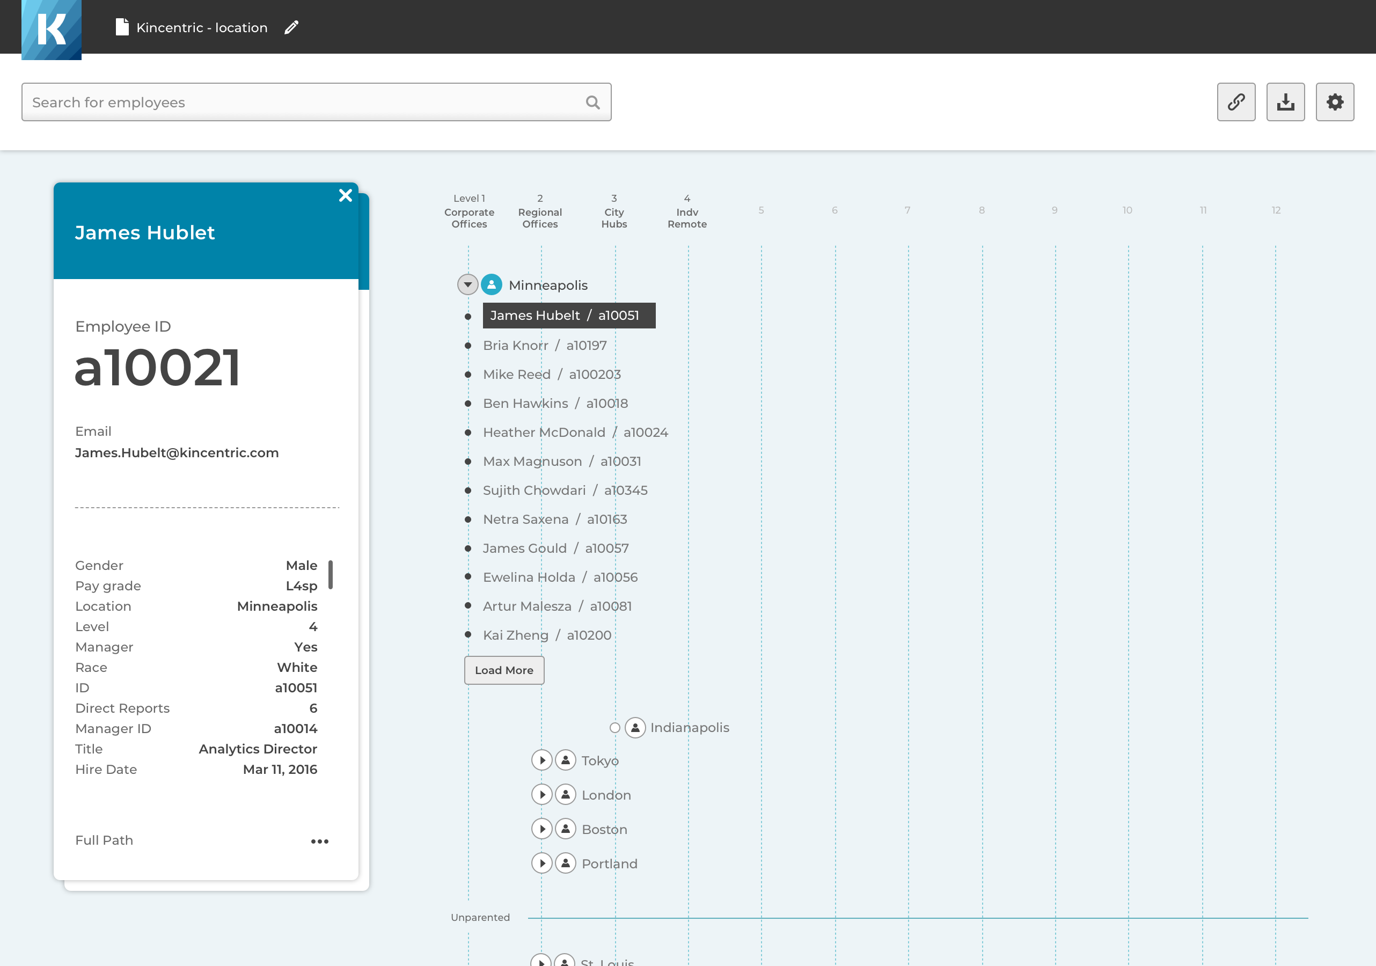
Task: Expand the Boston location node
Action: (x=542, y=829)
